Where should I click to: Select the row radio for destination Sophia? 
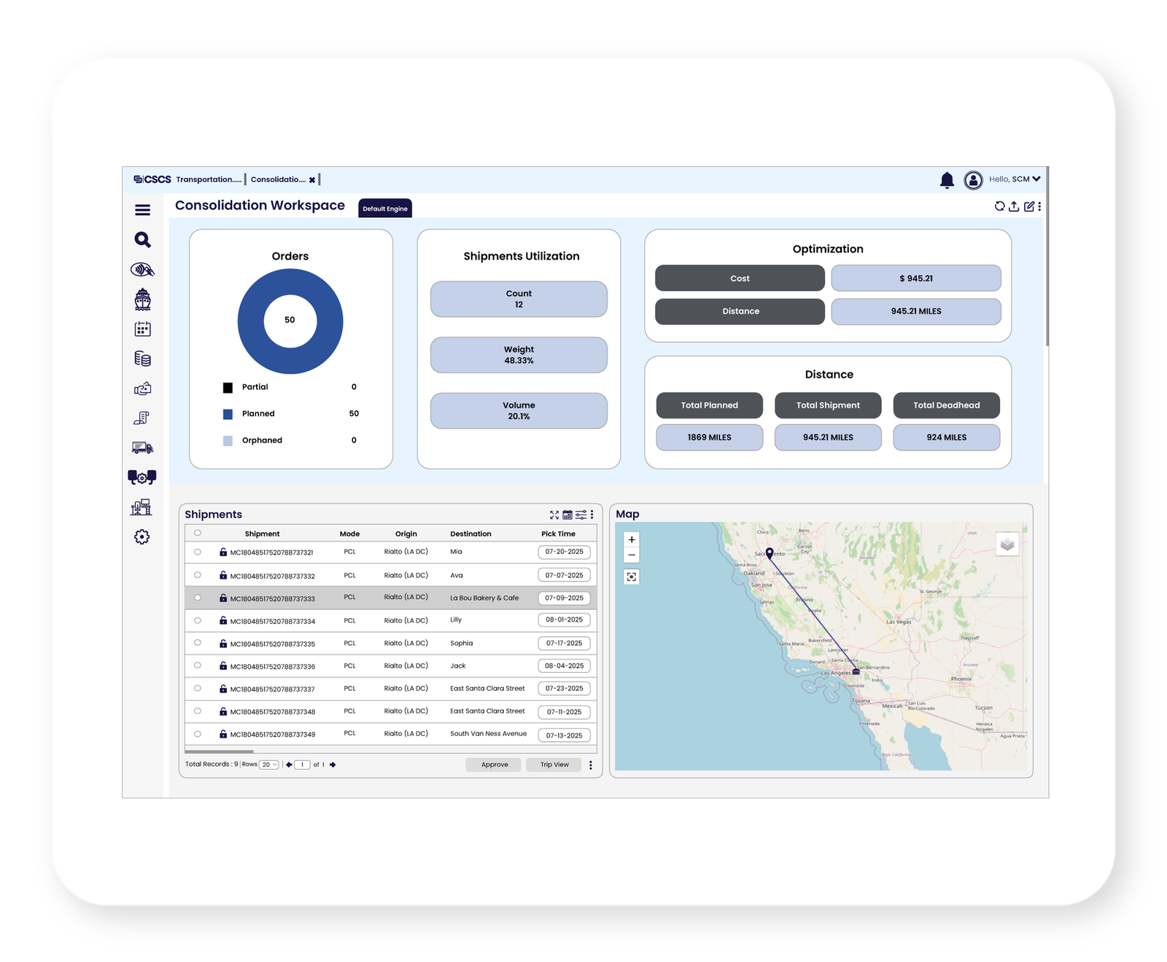pyautogui.click(x=198, y=643)
